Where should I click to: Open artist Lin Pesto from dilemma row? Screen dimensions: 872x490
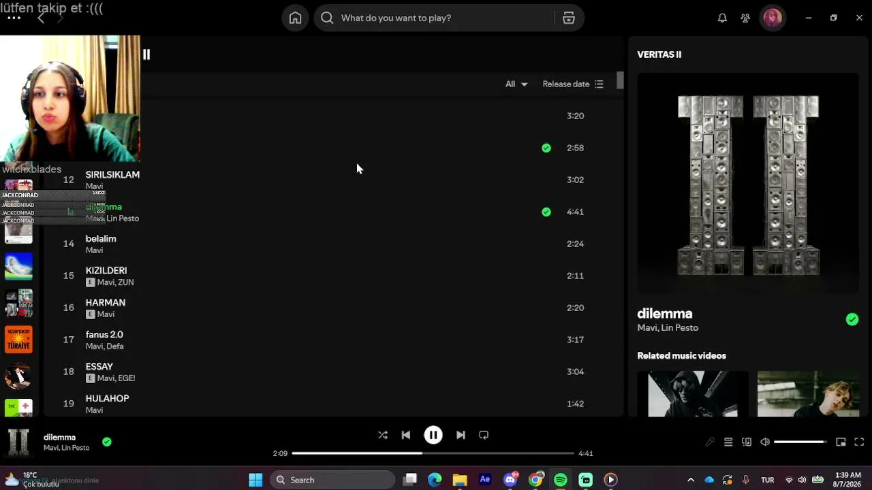tap(123, 218)
